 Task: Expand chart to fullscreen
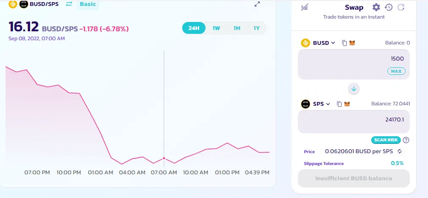[257, 4]
